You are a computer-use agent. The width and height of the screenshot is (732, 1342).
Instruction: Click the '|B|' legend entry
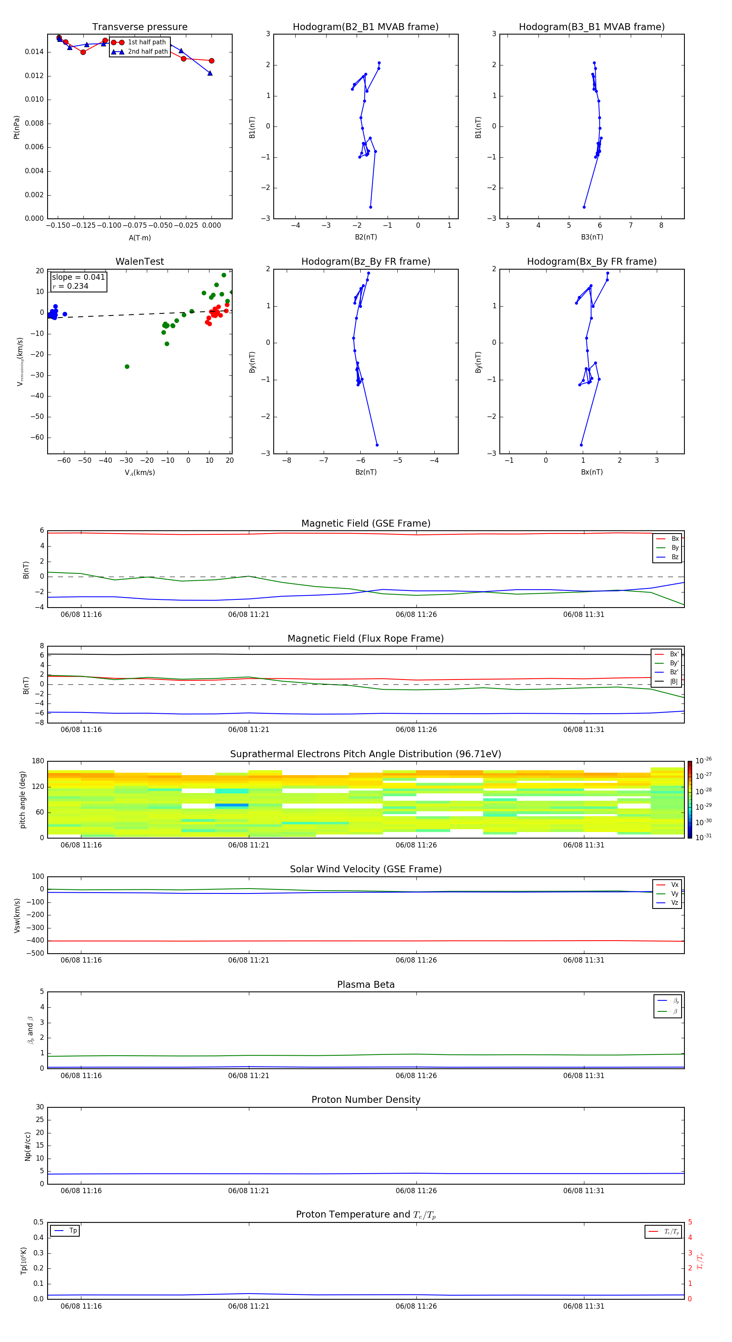point(667,682)
